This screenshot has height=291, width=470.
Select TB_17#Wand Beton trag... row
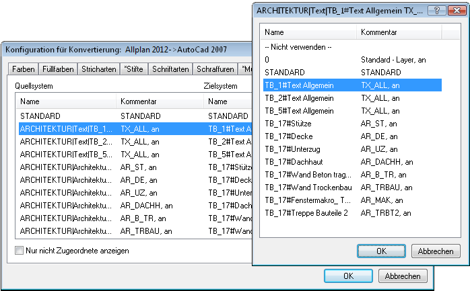(353, 175)
